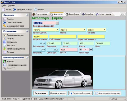Open Телефоны водителей sidebar item
This screenshot has width=127, height=101.
pos(14,49)
